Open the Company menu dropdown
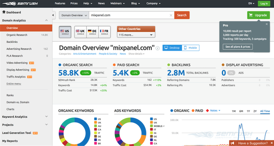The width and height of the screenshot is (274, 146). 153,4
